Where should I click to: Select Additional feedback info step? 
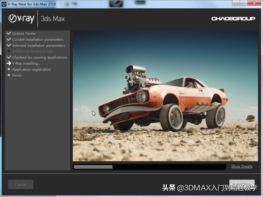point(32,51)
